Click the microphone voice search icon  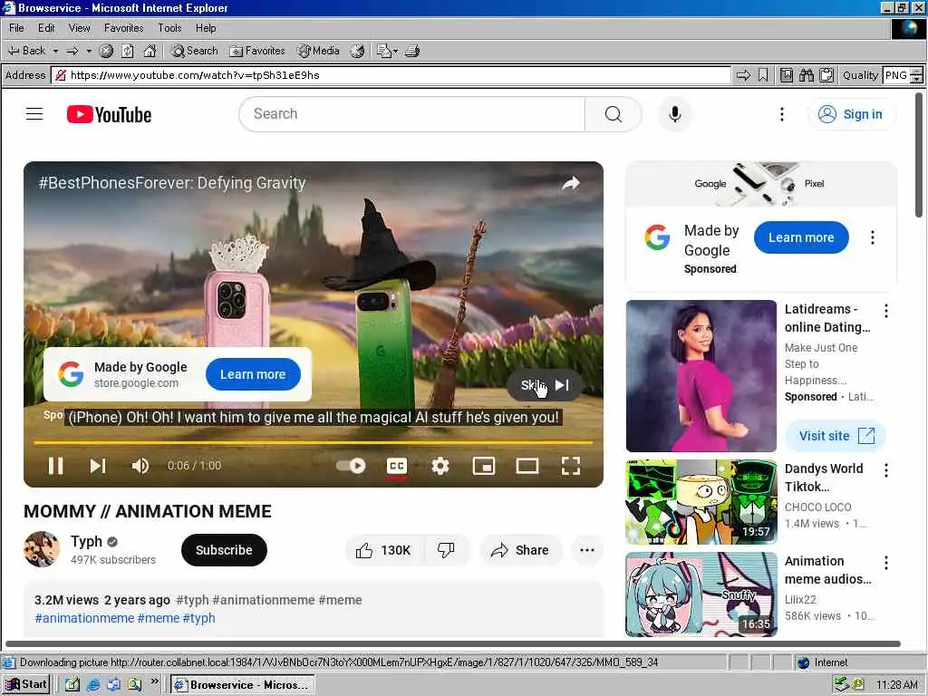coord(674,113)
